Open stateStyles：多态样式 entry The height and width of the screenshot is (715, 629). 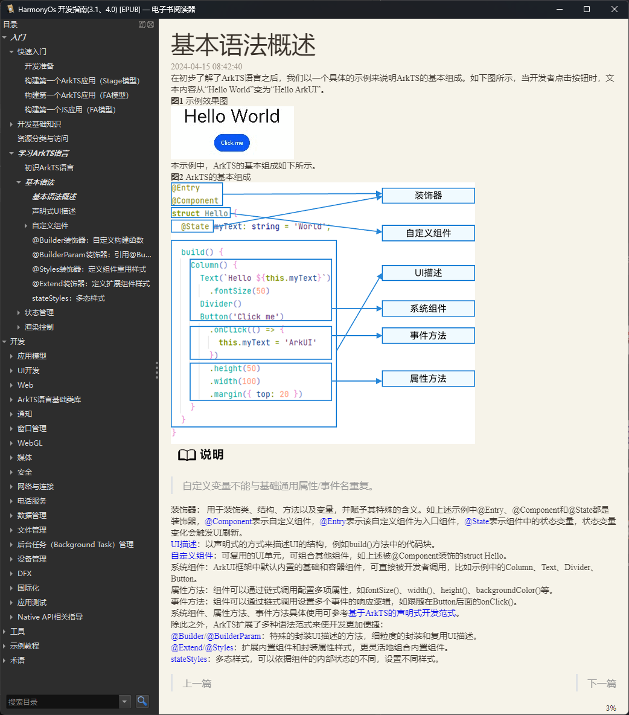point(68,298)
